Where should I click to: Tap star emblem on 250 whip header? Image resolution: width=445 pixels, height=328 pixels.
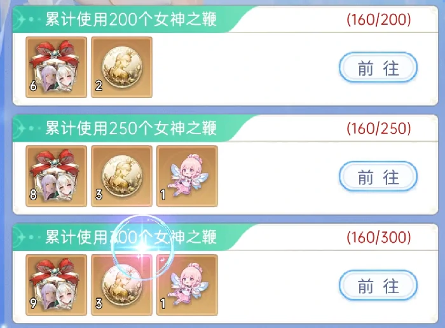point(20,128)
